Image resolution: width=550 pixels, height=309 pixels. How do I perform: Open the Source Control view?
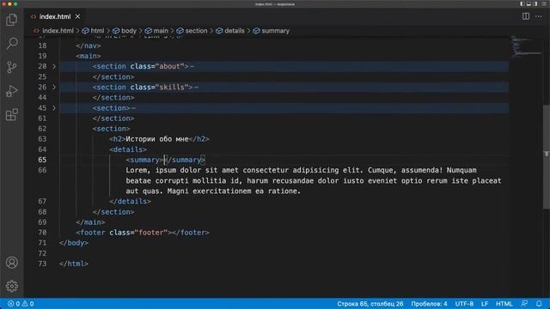(x=11, y=67)
